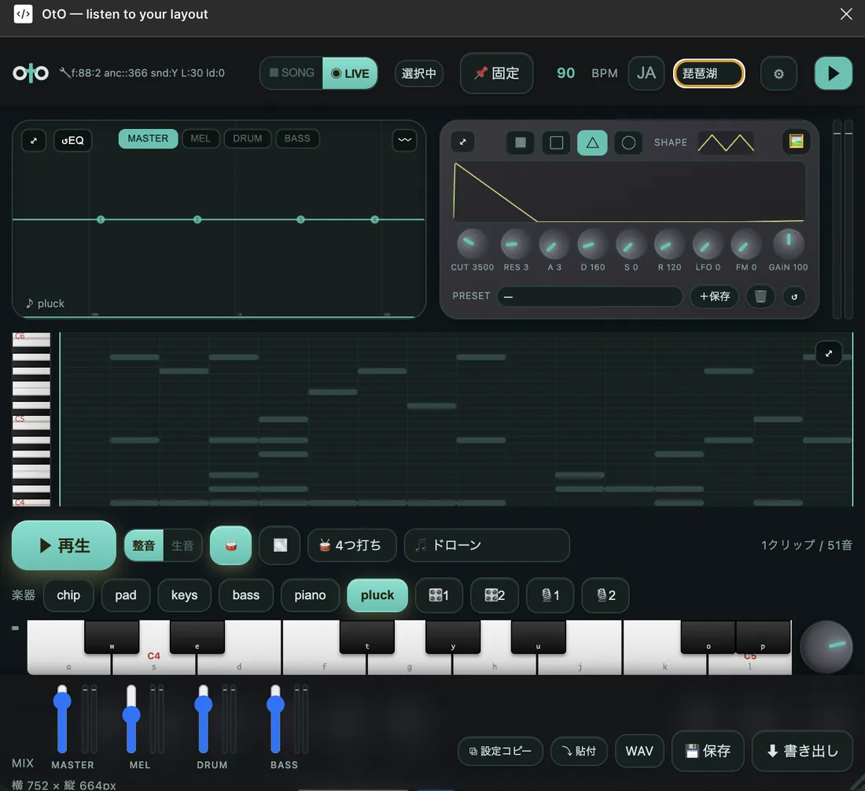Open the 琵琶湖 theme selector
The width and height of the screenshot is (865, 791).
(x=709, y=73)
